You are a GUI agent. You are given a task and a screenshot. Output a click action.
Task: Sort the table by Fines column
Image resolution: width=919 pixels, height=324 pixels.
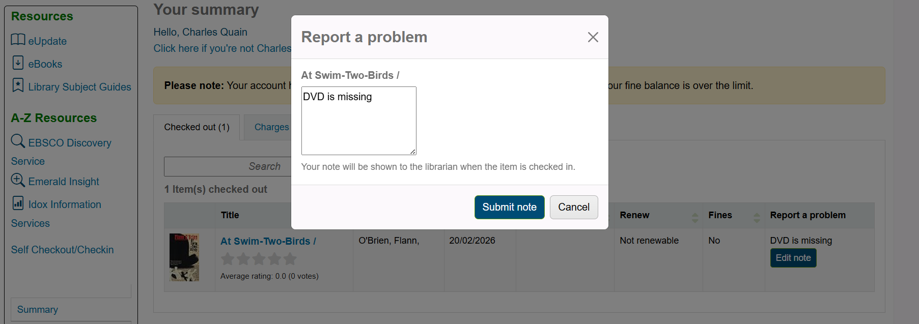(756, 218)
